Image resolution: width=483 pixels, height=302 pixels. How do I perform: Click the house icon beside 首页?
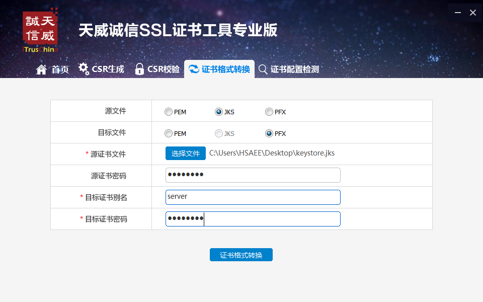click(x=41, y=69)
